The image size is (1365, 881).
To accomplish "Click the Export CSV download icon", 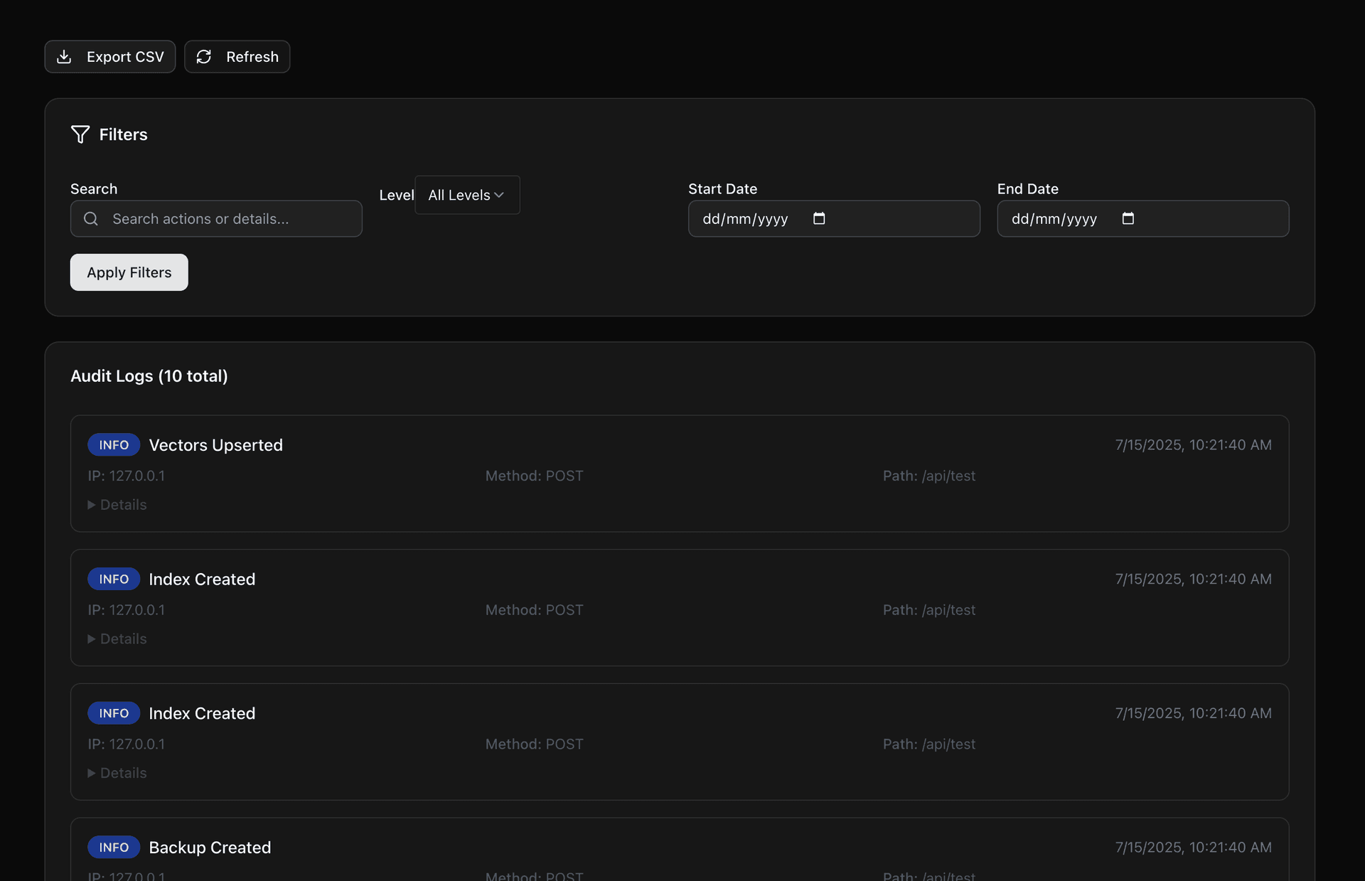I will pyautogui.click(x=64, y=57).
